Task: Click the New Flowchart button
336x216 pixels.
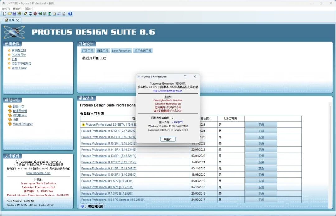Action: 121,50
